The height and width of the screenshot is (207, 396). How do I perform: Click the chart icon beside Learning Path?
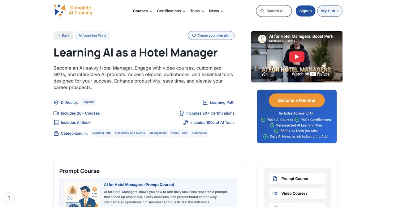pos(205,103)
